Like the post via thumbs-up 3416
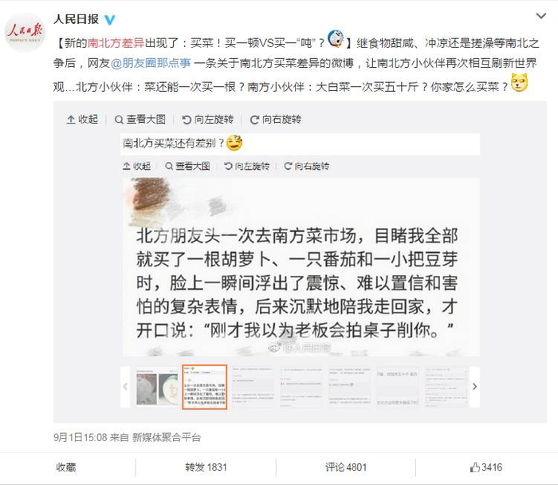The image size is (558, 485). 486,467
